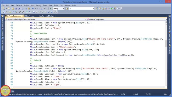Click the Decrease Indent icon
This screenshot has width=172, height=97.
pos(20,12)
